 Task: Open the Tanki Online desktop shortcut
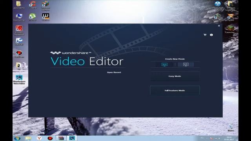point(217,17)
